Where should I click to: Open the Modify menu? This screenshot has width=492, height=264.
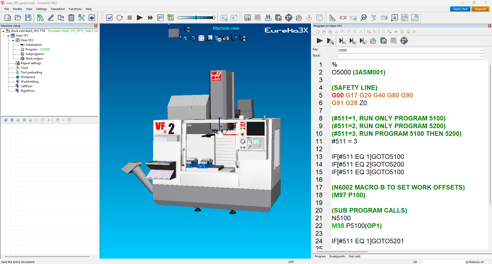17,9
